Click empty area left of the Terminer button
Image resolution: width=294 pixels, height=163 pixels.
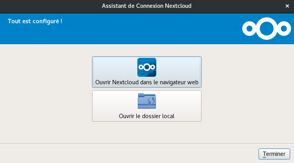[157, 153]
